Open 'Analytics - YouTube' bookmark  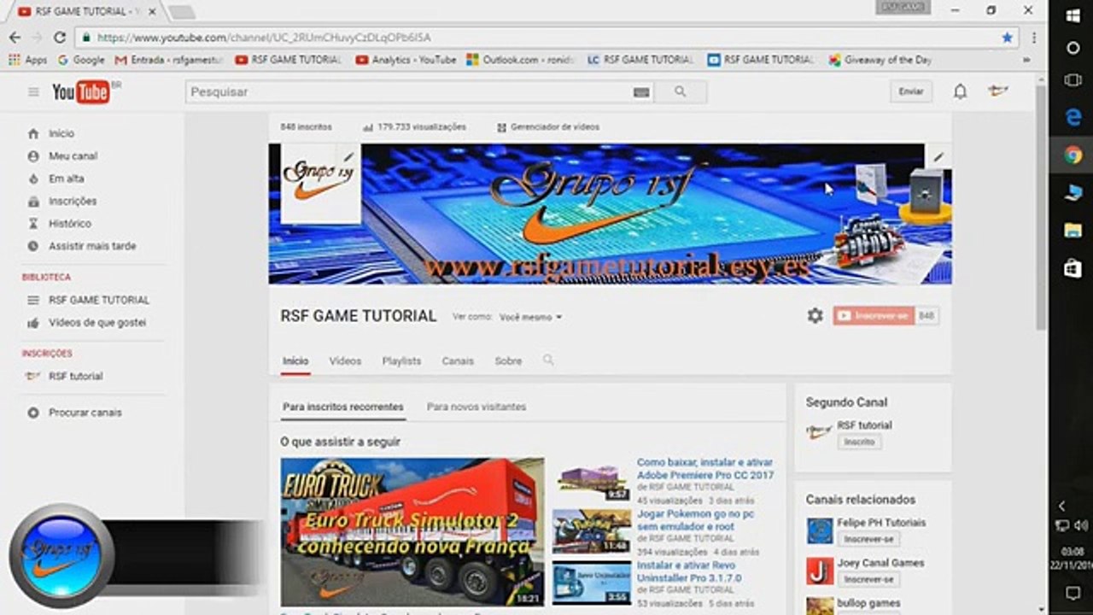click(x=406, y=60)
